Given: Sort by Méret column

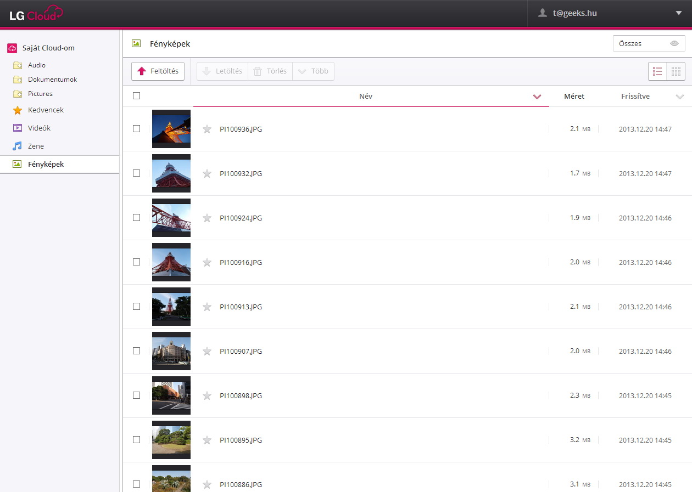Looking at the screenshot, I should click(x=574, y=97).
